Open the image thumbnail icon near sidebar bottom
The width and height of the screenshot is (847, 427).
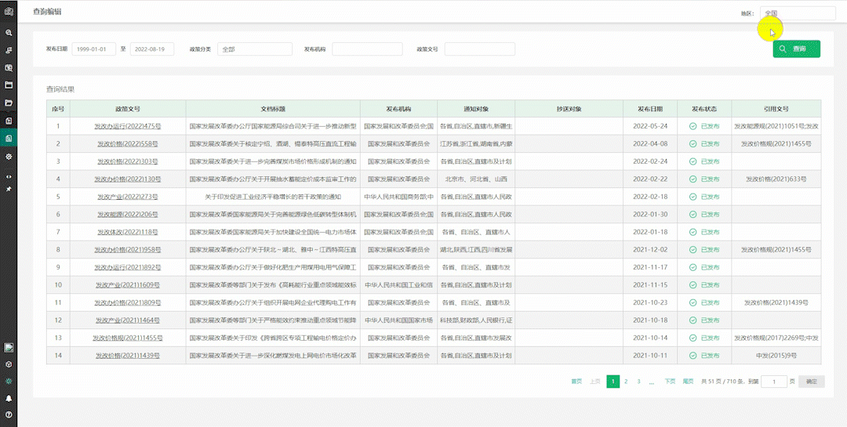9,347
